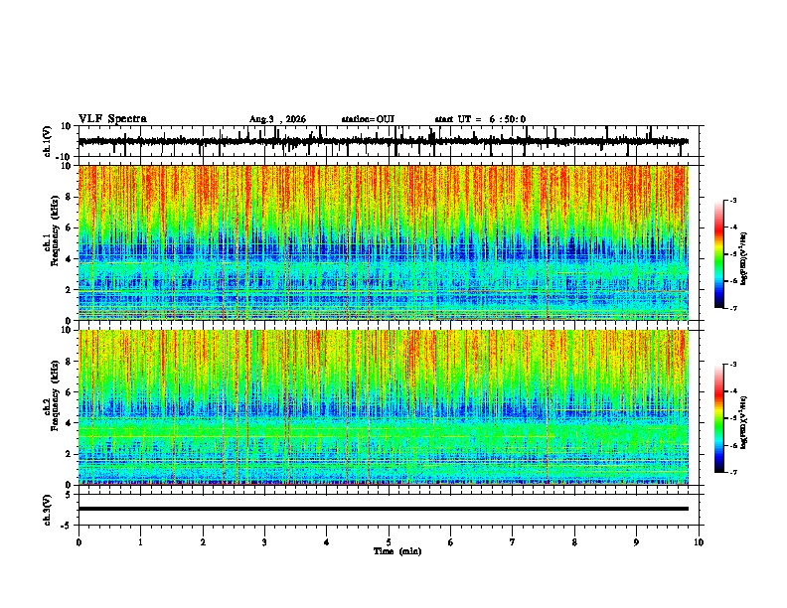
Task: Click the "10" tick on the time axis
Action: click(x=699, y=542)
